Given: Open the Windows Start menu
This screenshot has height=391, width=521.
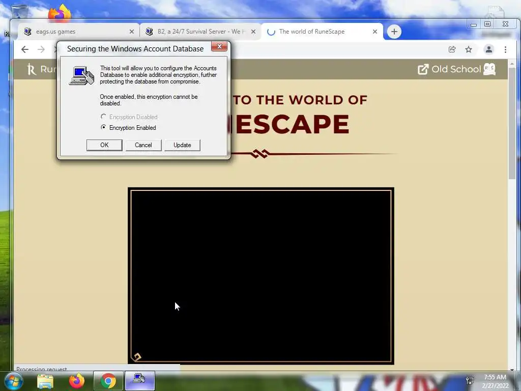Looking at the screenshot, I should click(14, 381).
